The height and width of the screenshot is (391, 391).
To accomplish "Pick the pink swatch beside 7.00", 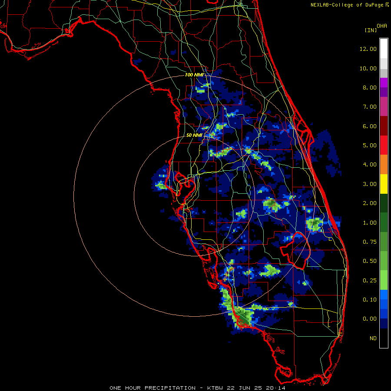I will click(x=384, y=107).
